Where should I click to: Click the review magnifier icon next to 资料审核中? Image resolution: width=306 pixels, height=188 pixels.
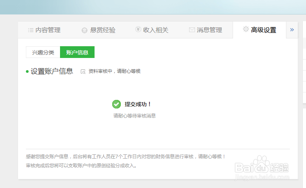pyautogui.click(x=83, y=72)
